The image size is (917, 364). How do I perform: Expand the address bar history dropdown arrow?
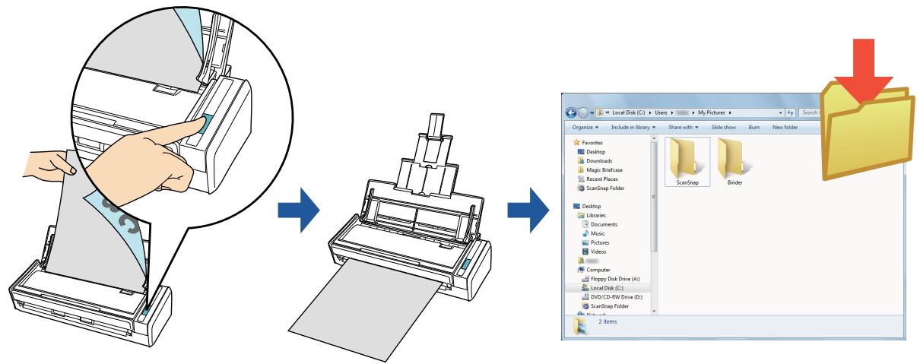pos(781,113)
